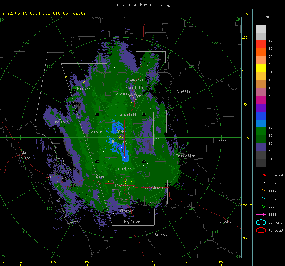The width and height of the screenshot is (285, 266).
Task: Click the 80 dBZ light gray color swatch
Action: click(261, 28)
